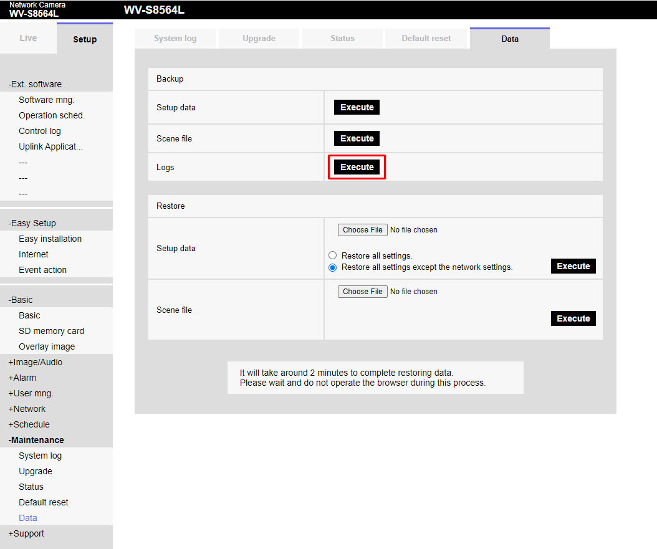Screen dimensions: 657x549
Task: Expand the +Image/Audio menu section
Action: click(36, 362)
